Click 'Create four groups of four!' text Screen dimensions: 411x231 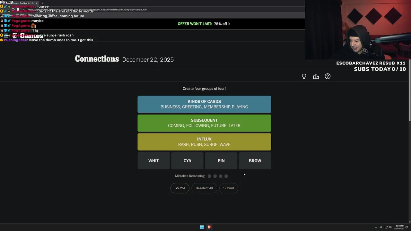[204, 89]
